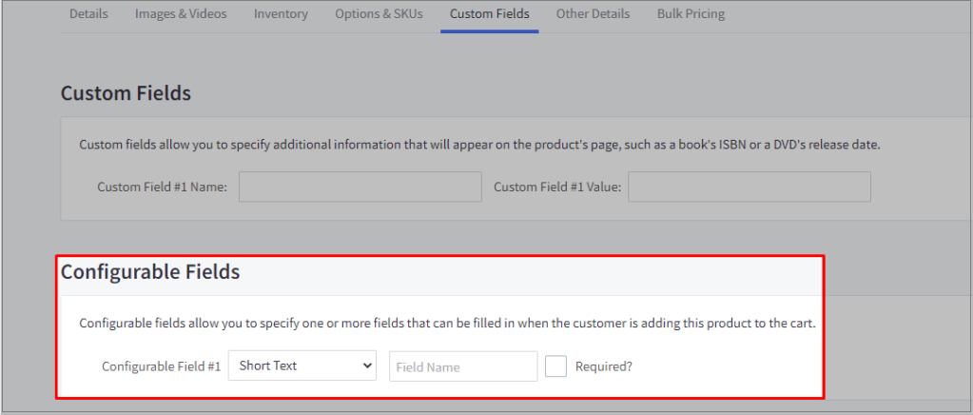Click the Custom Fields section heading
The width and height of the screenshot is (973, 415).
click(x=126, y=93)
